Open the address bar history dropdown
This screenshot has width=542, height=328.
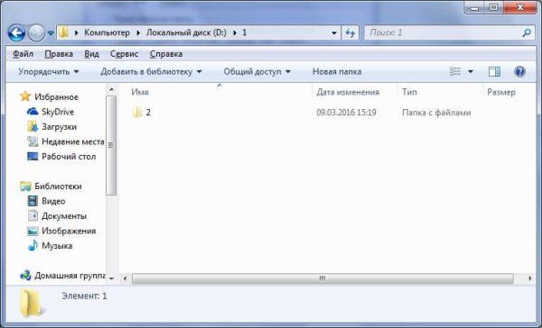(334, 33)
